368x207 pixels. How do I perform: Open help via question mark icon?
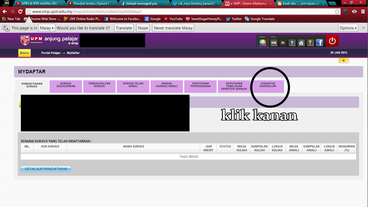click(x=292, y=43)
